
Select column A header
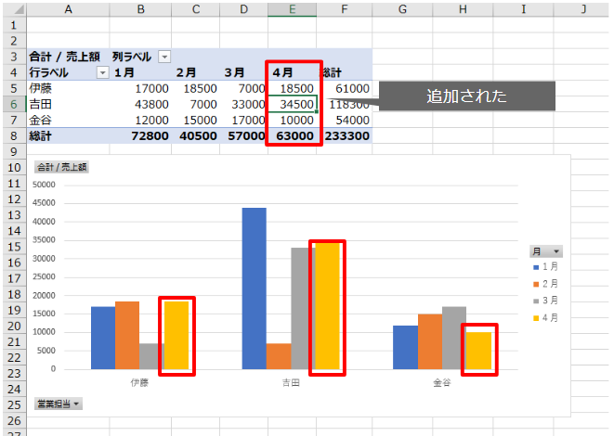click(68, 9)
